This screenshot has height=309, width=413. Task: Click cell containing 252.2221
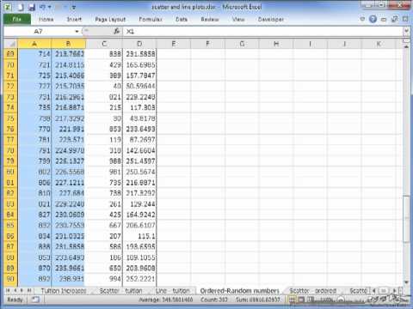(x=139, y=279)
